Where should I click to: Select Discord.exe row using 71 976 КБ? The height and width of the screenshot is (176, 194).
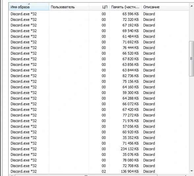(99, 121)
